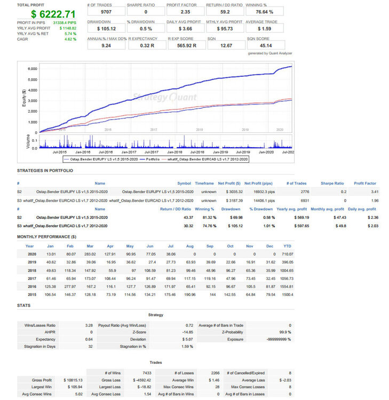This screenshot has height=400, width=389.
Task: Click the number of trades box 9707
Action: coord(106,12)
